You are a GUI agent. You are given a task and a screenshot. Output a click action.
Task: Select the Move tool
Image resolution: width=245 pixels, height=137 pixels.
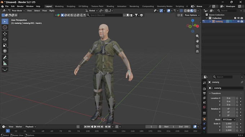point(5,34)
